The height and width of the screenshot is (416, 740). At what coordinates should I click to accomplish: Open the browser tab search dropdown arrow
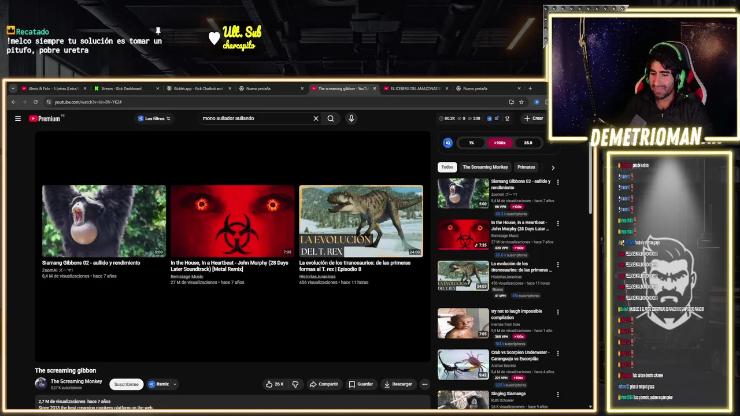tap(13, 88)
